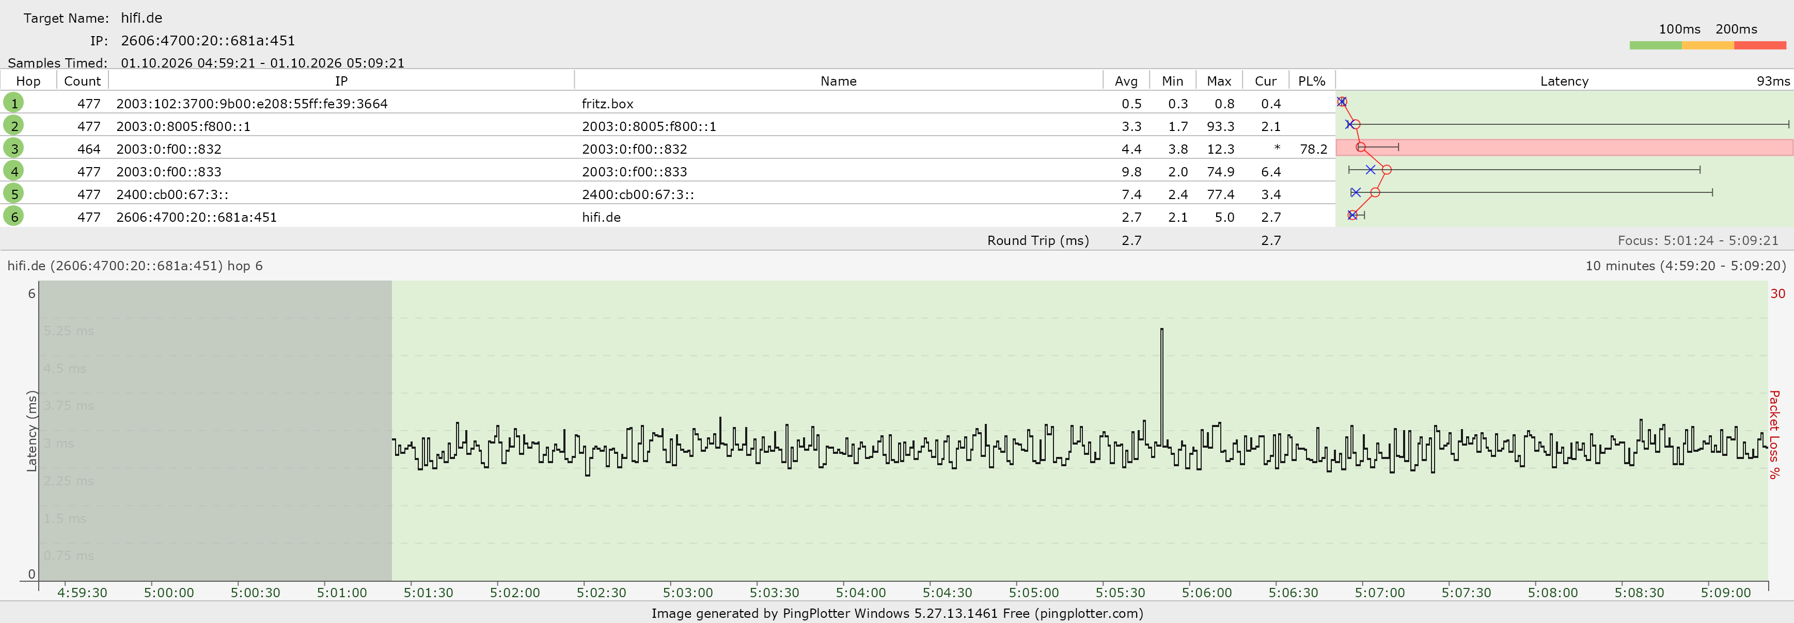Select IP 2003:0:f00::832 in hop 3
This screenshot has height=623, width=1794.
click(168, 149)
